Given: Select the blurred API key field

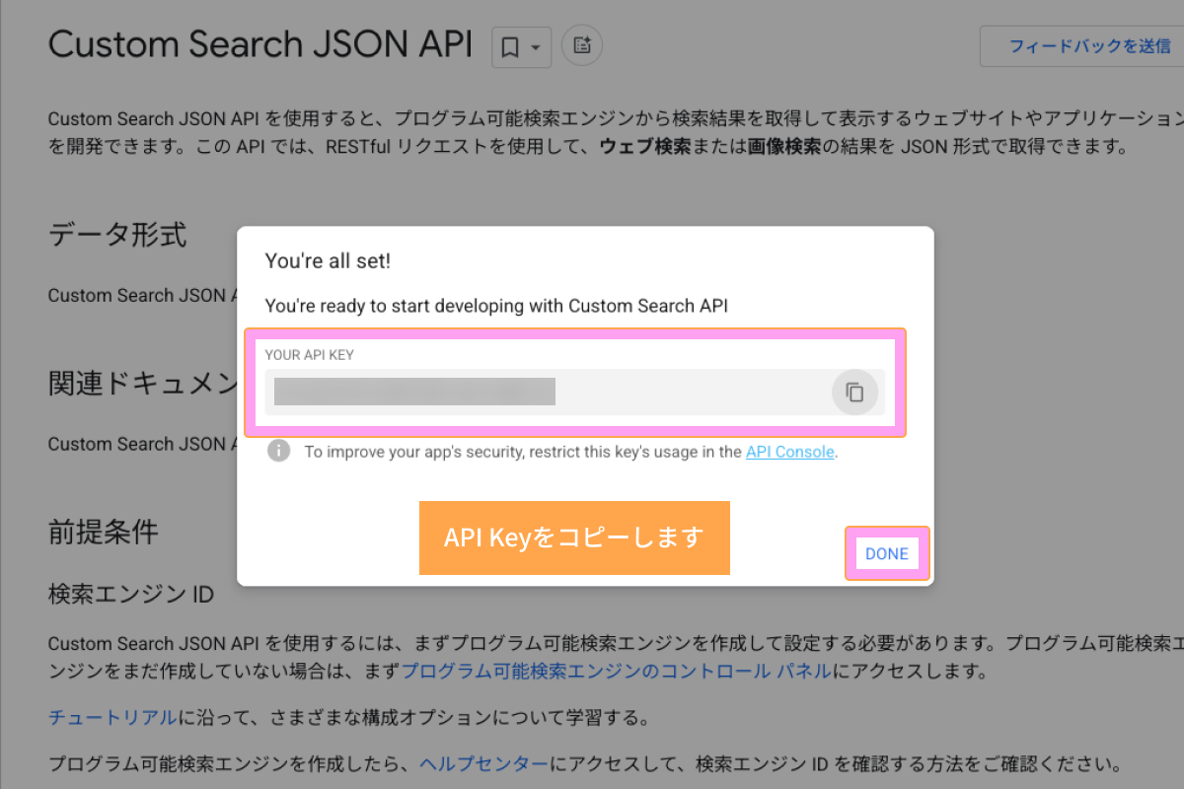Looking at the screenshot, I should click(x=575, y=392).
